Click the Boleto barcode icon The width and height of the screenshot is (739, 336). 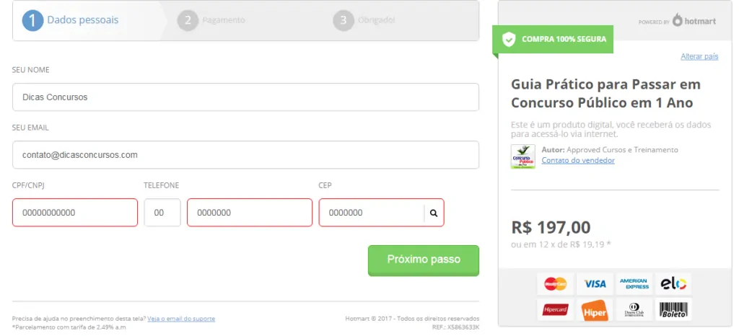point(673,309)
